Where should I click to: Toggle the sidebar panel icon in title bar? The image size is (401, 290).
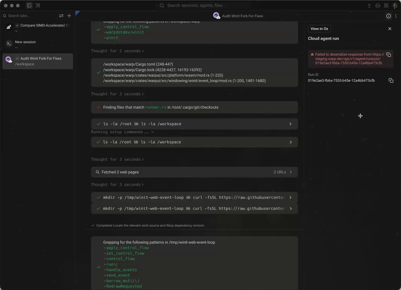29,5
